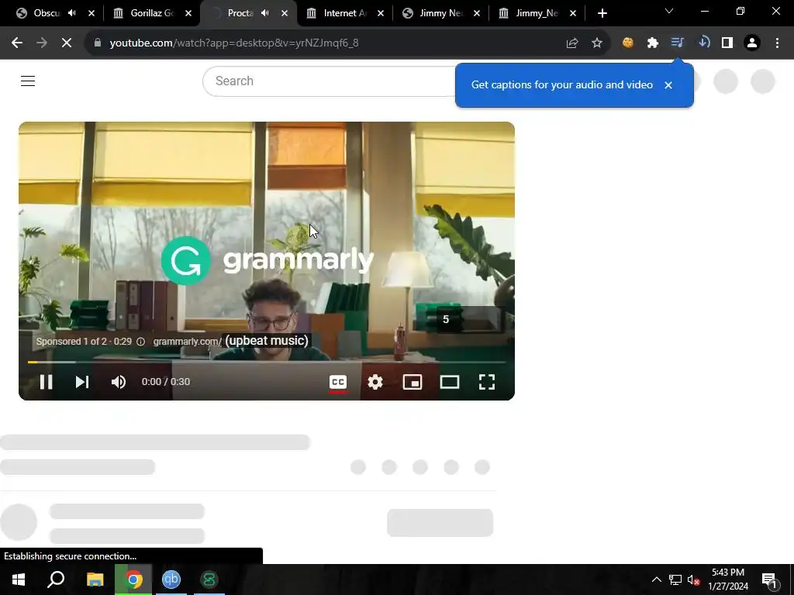Click the video progress bar
Image resolution: width=794 pixels, height=595 pixels.
click(x=267, y=363)
